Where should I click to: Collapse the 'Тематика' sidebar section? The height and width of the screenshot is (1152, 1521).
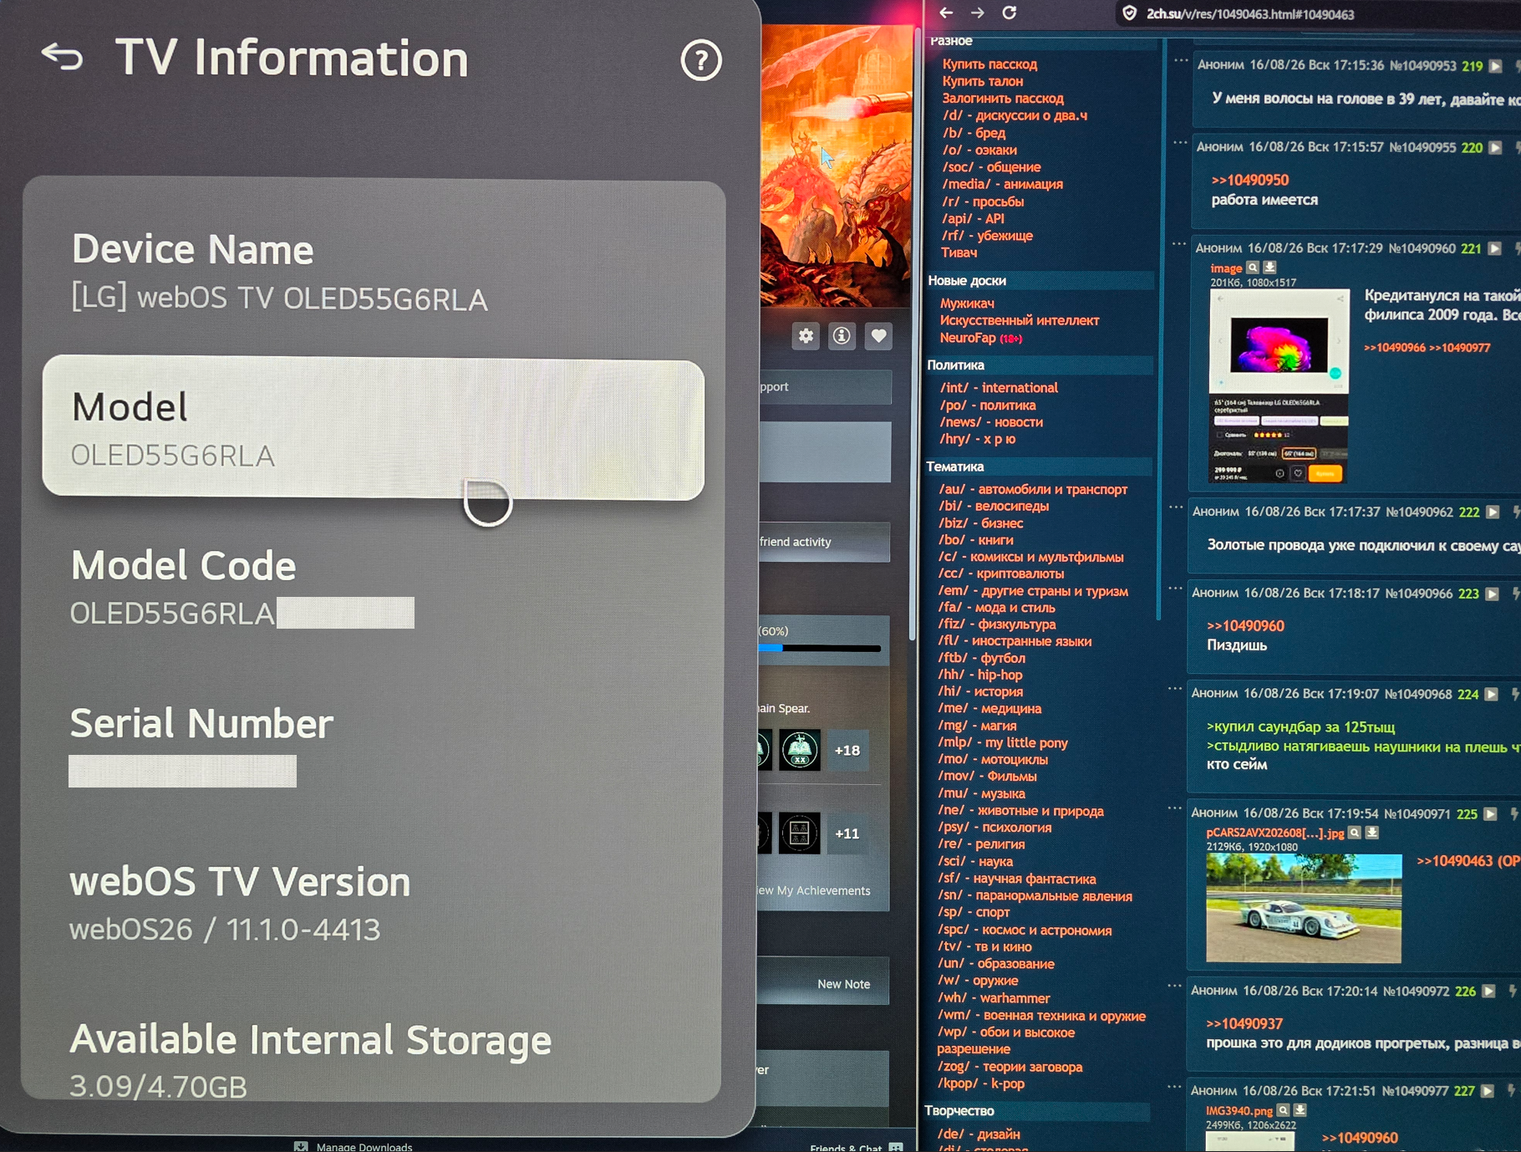pyautogui.click(x=1038, y=466)
